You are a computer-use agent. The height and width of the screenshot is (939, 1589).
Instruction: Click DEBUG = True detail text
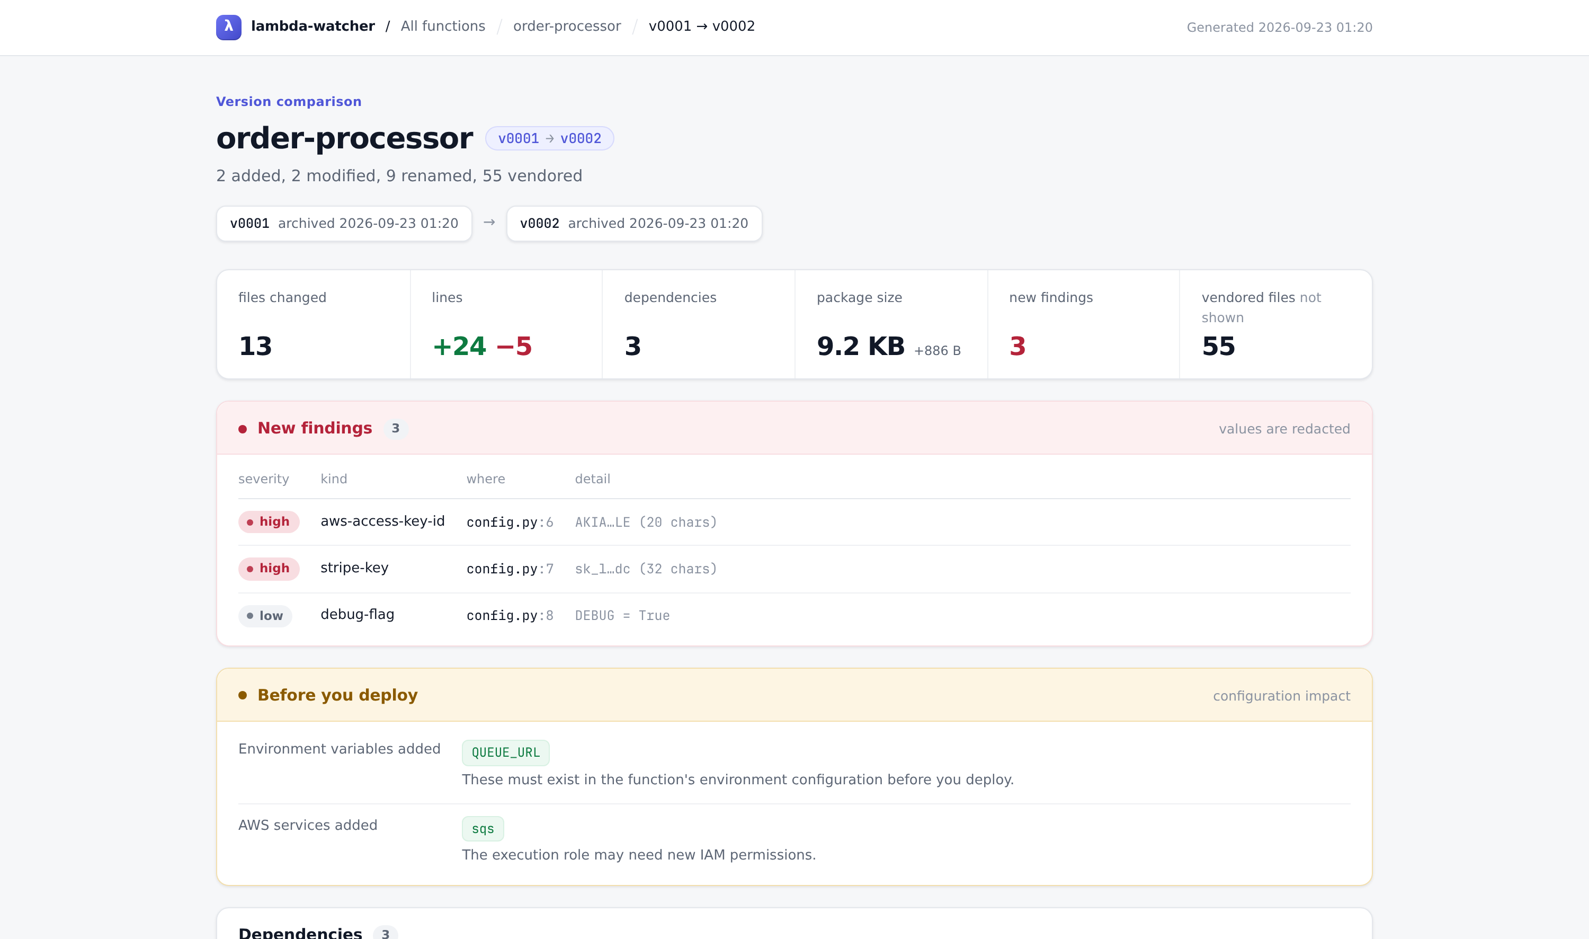tap(622, 616)
